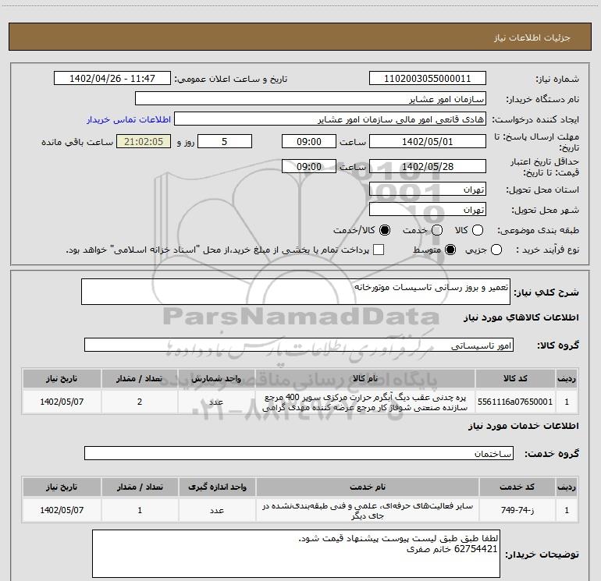This screenshot has width=601, height=581.
Task: Click the goods name cell for boiler section
Action: (365, 402)
